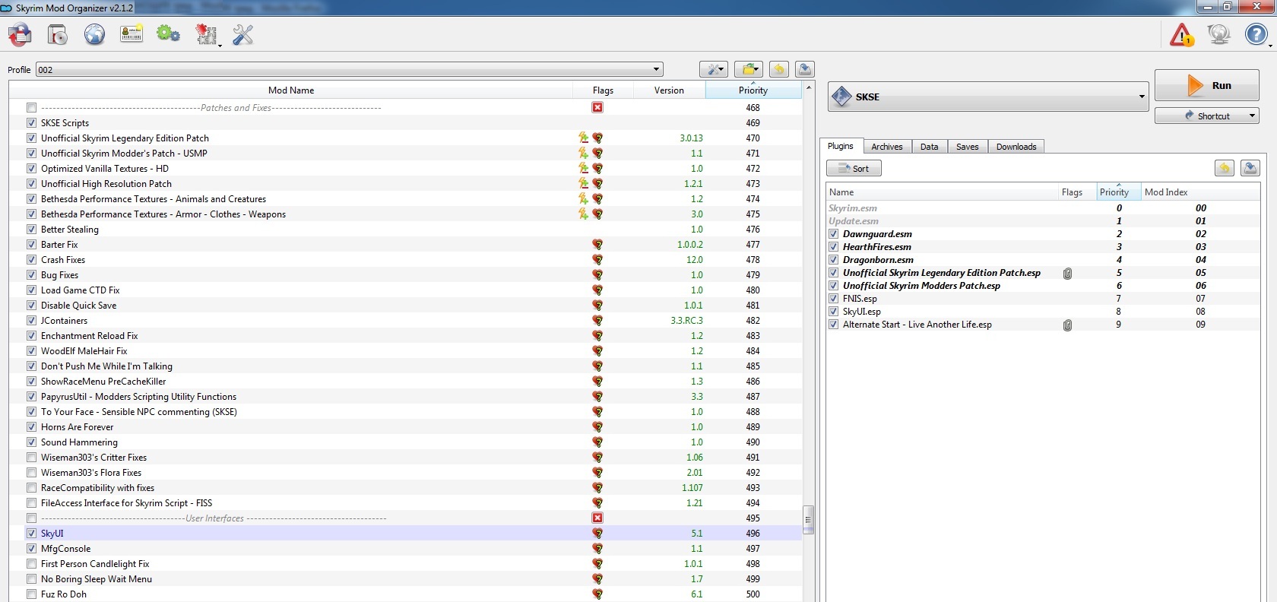1277x602 pixels.
Task: Enable RaceCompatibility with fixes mod
Action: pyautogui.click(x=31, y=487)
